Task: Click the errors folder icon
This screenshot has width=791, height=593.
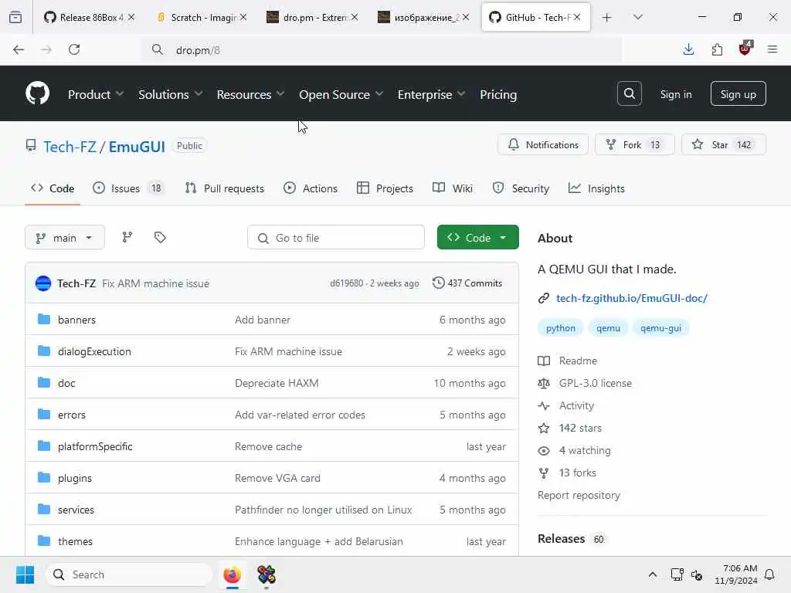Action: click(44, 415)
